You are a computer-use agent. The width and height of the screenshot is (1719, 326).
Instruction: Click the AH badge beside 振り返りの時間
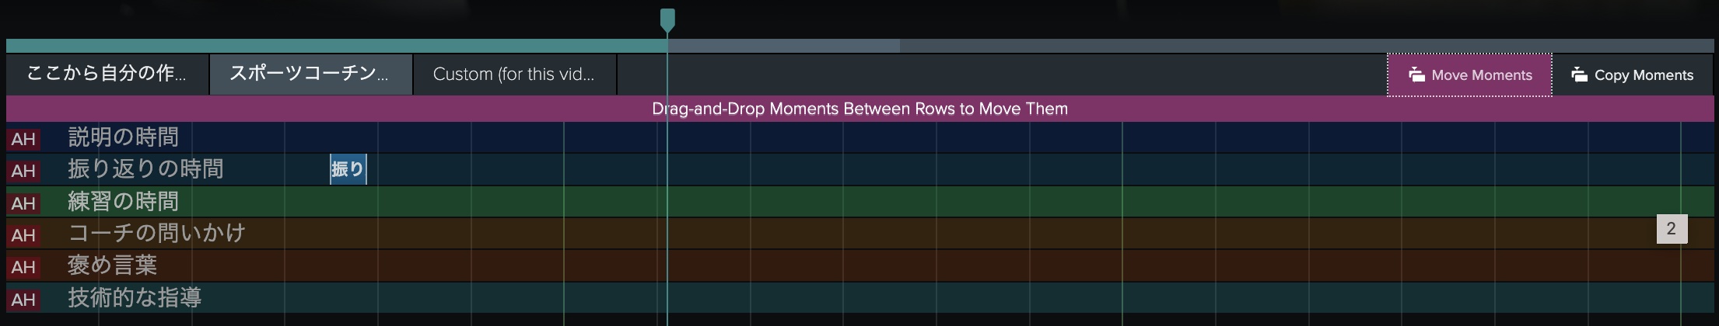point(23,171)
